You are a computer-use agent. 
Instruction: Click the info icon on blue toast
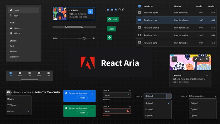[x=66, y=93]
